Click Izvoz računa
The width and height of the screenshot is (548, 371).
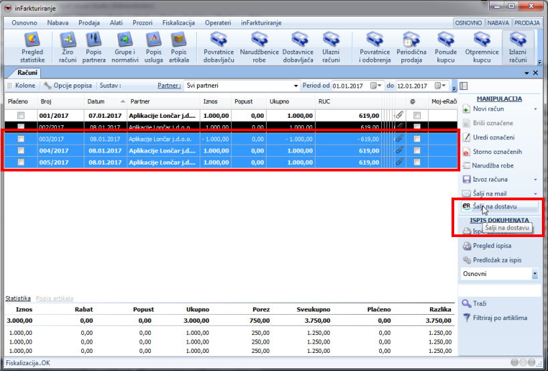[485, 179]
